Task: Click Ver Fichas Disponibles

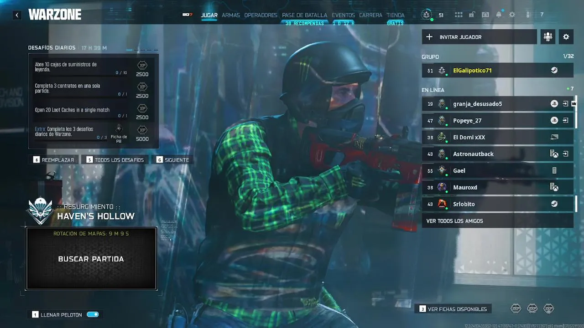Action: pos(453,309)
